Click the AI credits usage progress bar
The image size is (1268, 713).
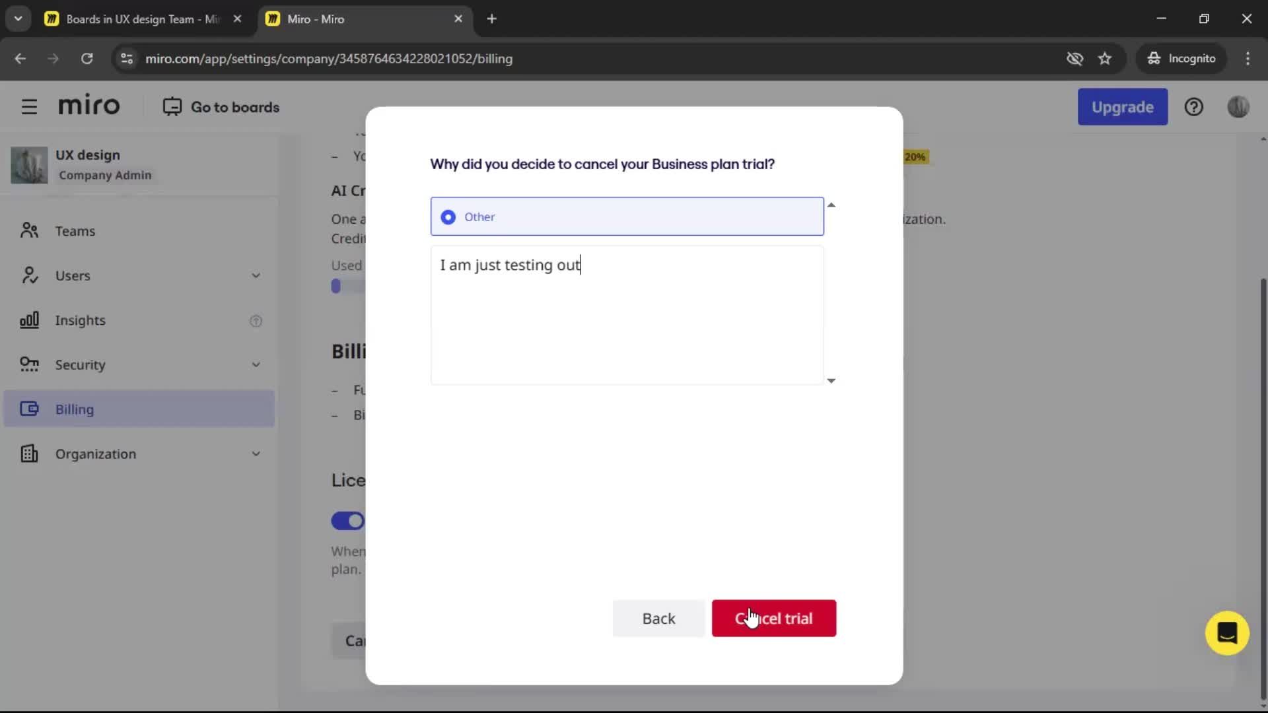(x=348, y=287)
